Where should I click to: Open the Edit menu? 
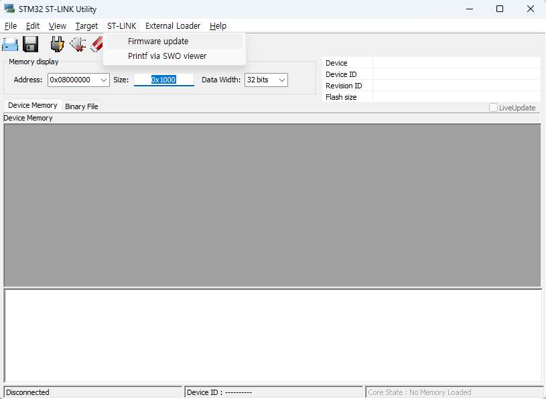[33, 25]
